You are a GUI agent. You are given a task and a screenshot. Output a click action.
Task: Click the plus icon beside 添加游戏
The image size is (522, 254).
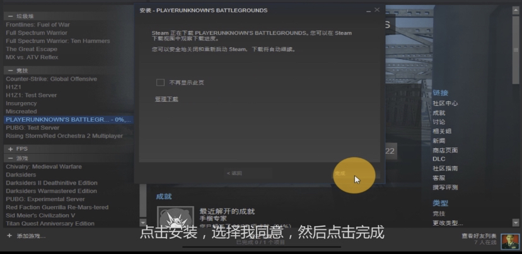click(9, 236)
